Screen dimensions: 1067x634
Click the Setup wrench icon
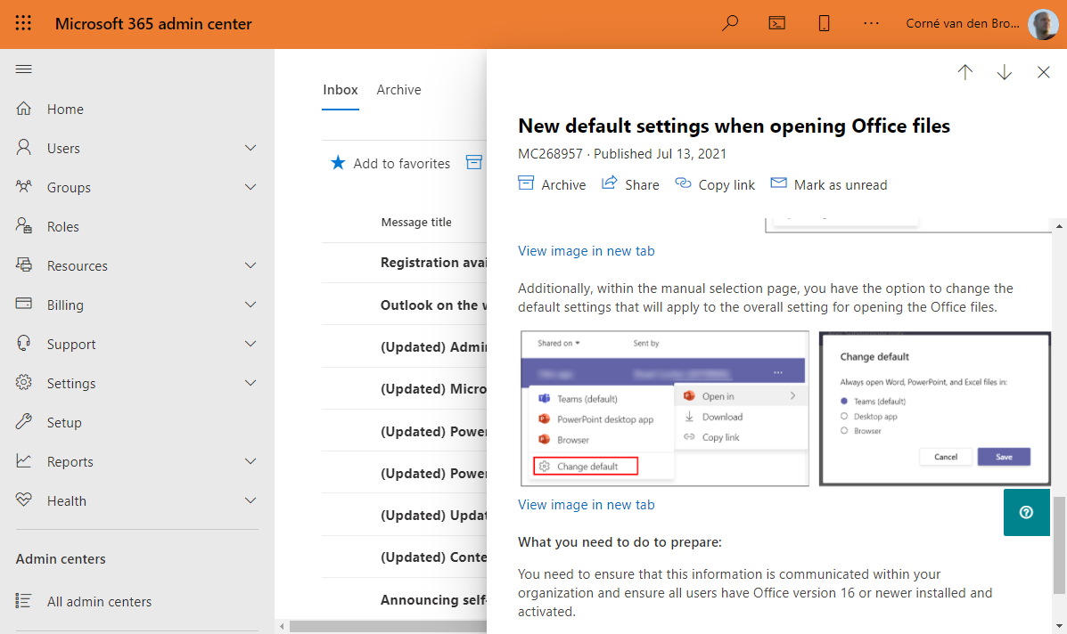[x=24, y=422]
